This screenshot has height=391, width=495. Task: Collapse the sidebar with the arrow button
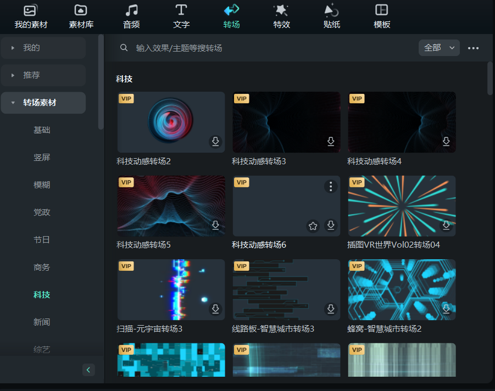pyautogui.click(x=88, y=370)
